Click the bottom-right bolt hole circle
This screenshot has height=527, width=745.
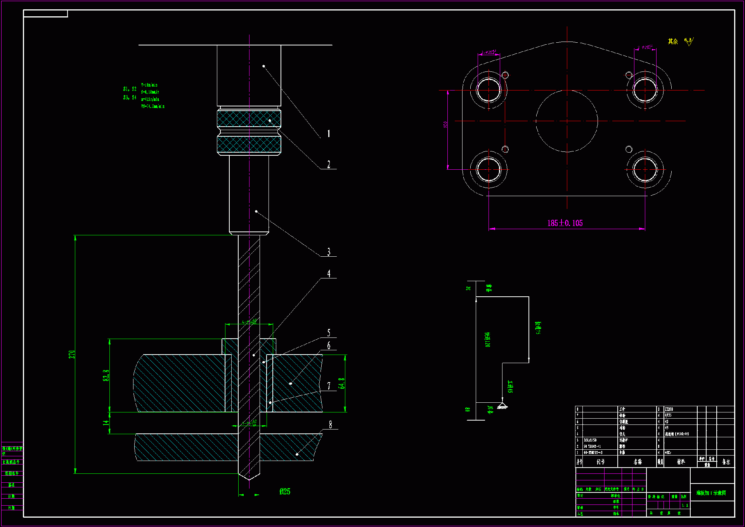(645, 170)
